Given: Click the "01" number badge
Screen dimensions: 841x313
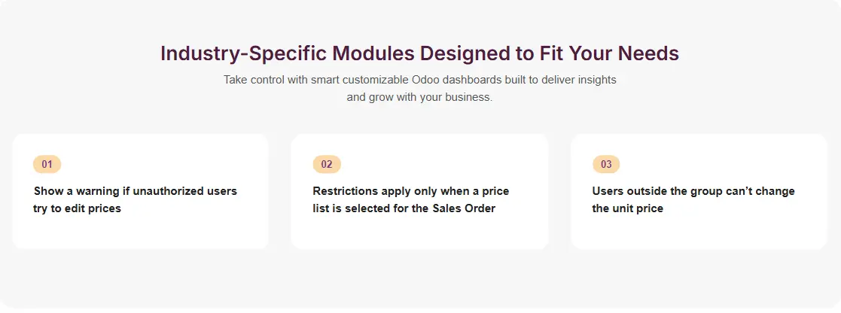Looking at the screenshot, I should [47, 164].
